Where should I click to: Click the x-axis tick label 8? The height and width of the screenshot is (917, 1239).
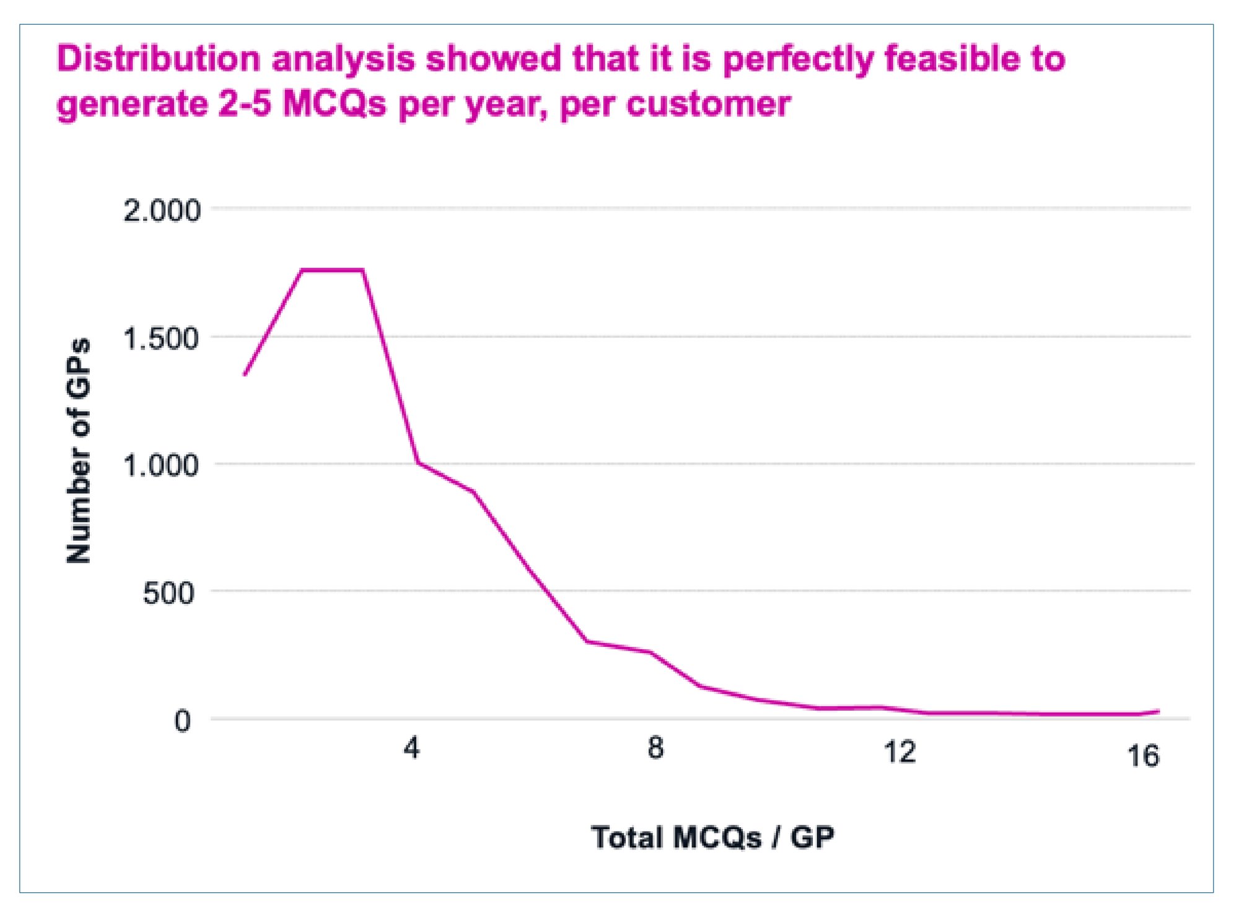[656, 748]
